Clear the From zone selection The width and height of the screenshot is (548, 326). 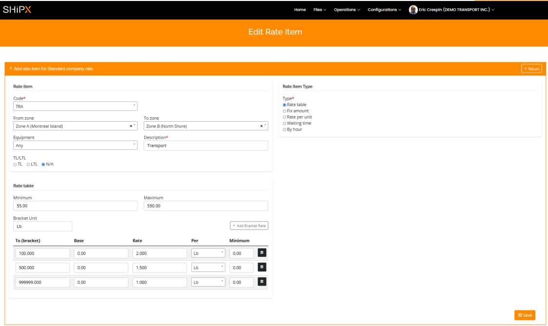tap(131, 126)
